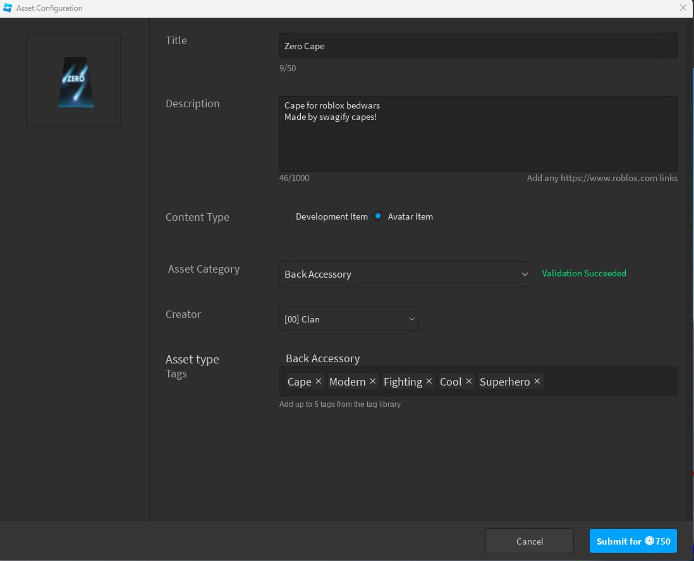
Task: Submit the asset for 750 Robux
Action: (x=633, y=541)
